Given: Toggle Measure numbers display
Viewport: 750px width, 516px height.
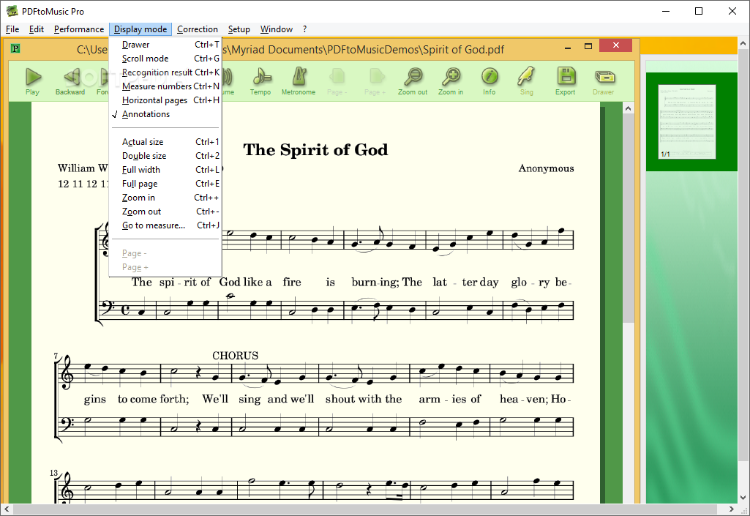Looking at the screenshot, I should [x=165, y=86].
